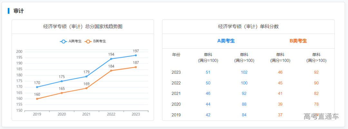The image size is (348, 129).
Task: Click the 2023 A类 data point 197
Action: (x=136, y=55)
